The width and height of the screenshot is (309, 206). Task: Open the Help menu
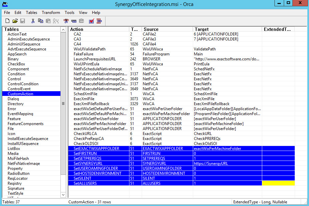tap(96, 13)
